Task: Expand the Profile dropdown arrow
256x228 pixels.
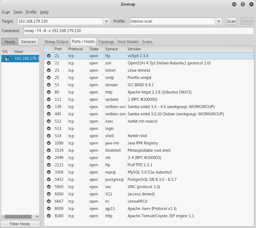Action: click(219, 21)
